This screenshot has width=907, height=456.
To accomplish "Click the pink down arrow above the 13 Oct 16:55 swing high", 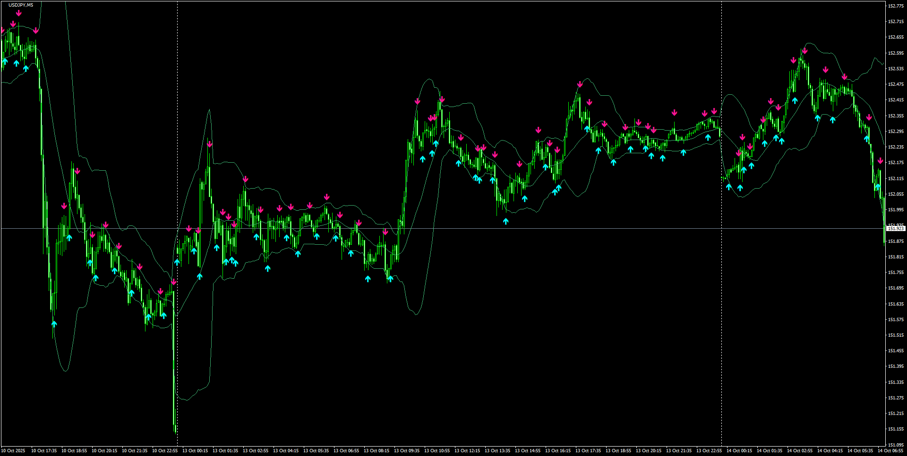I will tap(579, 85).
